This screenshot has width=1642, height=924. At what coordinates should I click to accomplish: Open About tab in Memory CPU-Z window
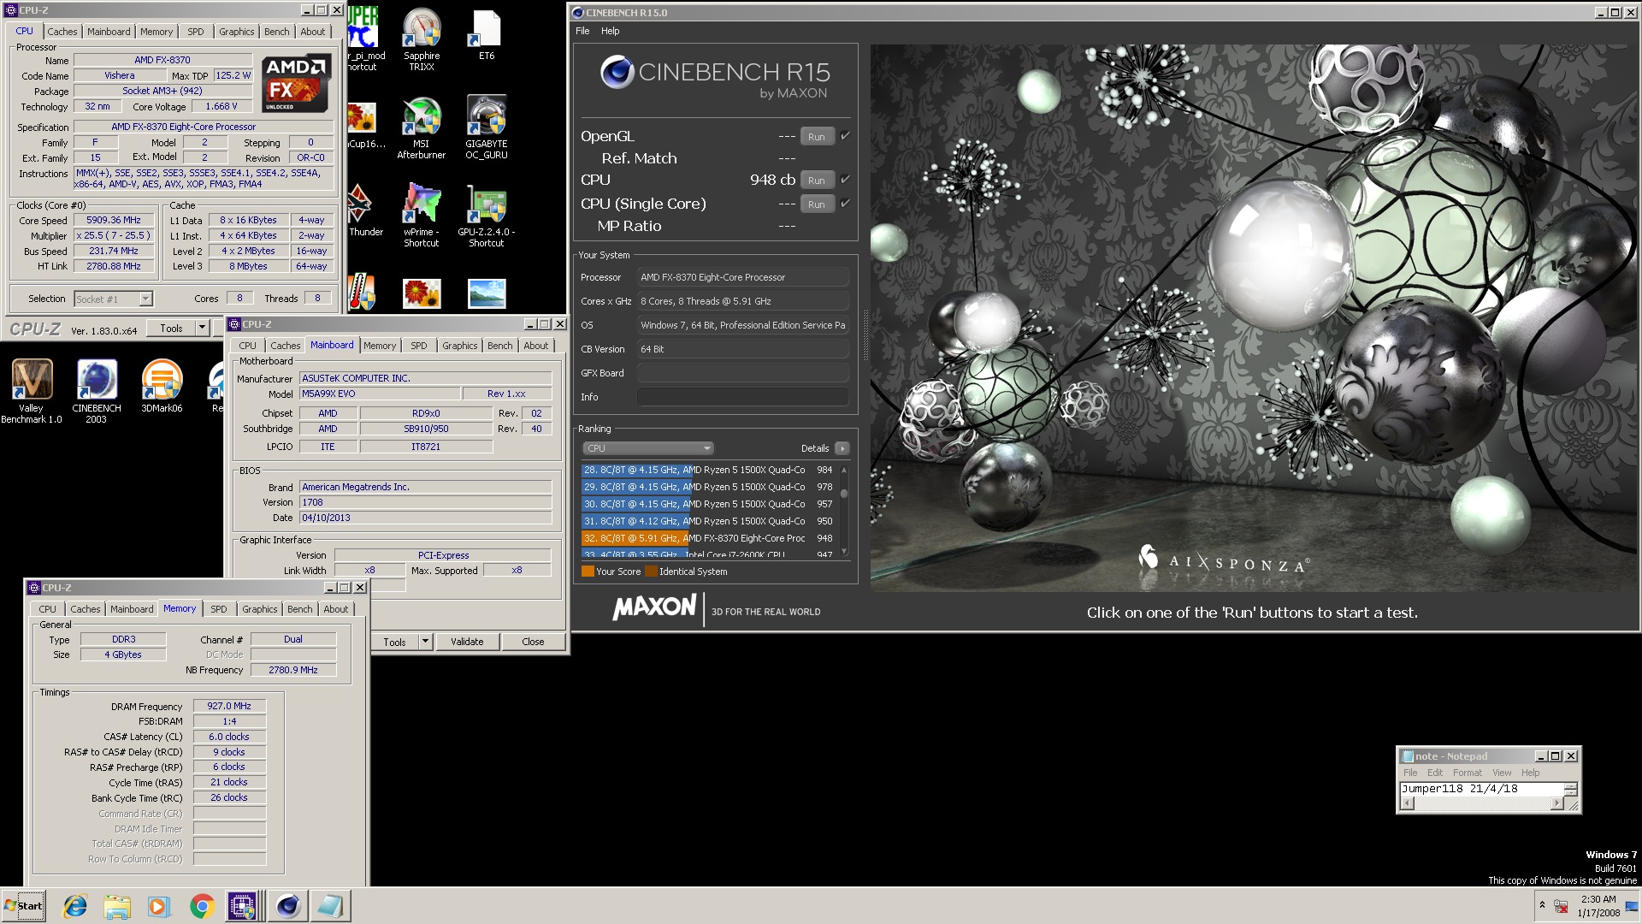pyautogui.click(x=335, y=609)
